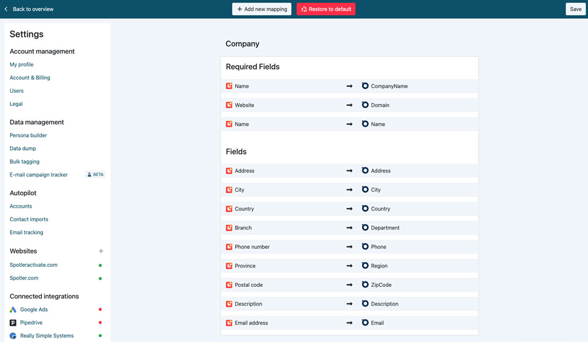Open Pipedrive integration settings
The width and height of the screenshot is (588, 342).
(x=31, y=323)
